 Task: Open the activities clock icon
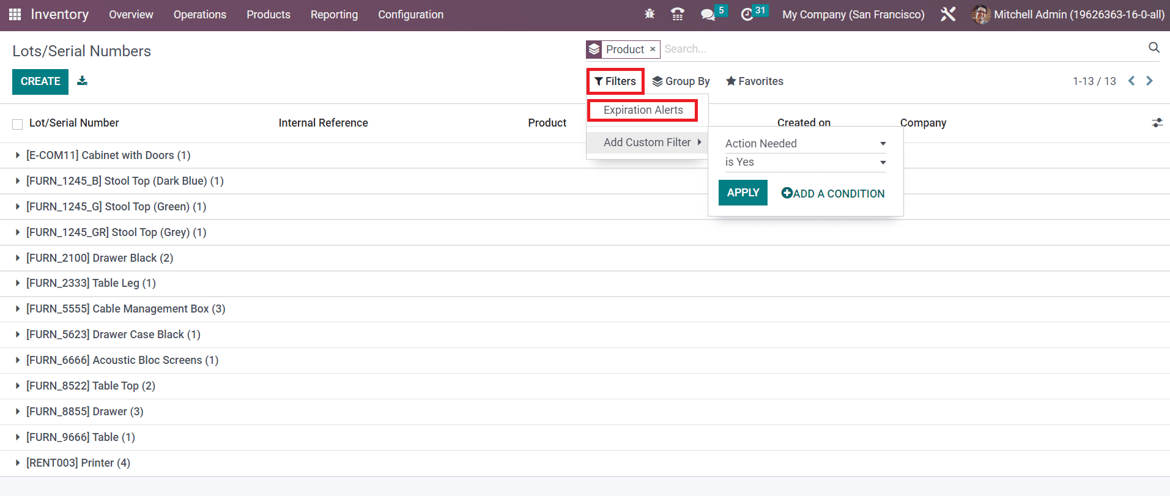[747, 14]
